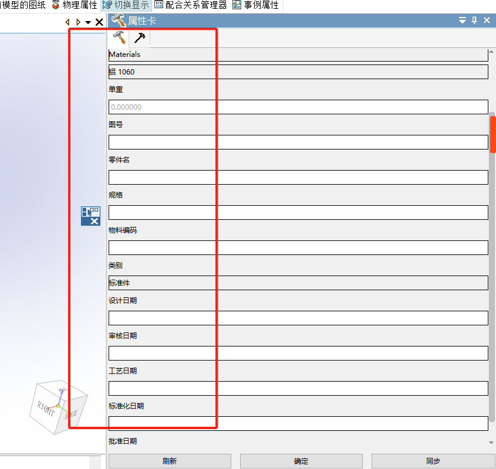Click the blue selection-cancel icon in viewport
The height and width of the screenshot is (469, 496).
90,216
